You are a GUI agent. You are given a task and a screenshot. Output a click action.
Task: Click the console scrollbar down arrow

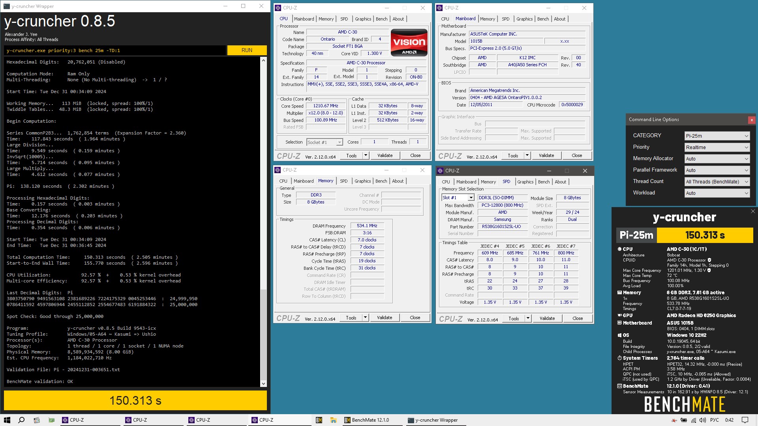[x=263, y=383]
